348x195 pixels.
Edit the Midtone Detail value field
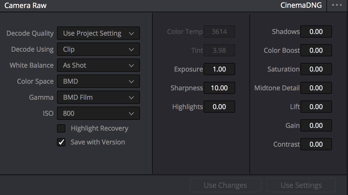pyautogui.click(x=316, y=88)
